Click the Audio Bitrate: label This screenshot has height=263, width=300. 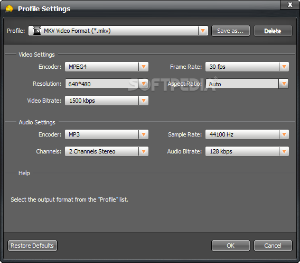tap(184, 151)
